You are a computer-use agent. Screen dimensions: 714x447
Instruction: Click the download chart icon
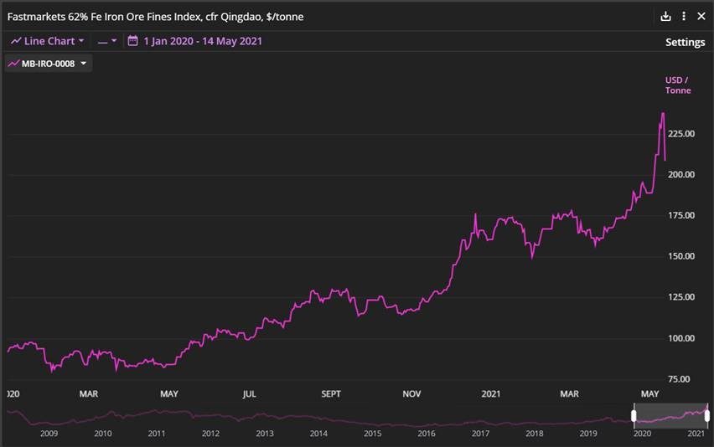(665, 16)
